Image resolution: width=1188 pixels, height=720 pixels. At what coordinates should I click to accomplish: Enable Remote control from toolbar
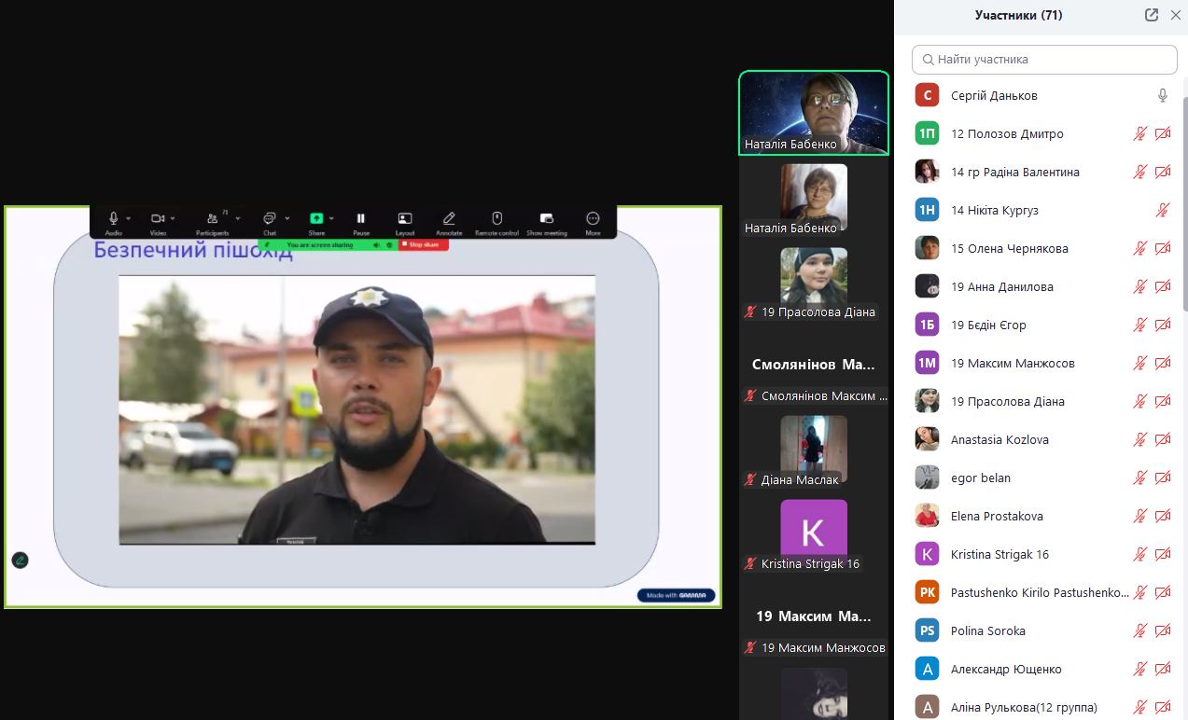[x=496, y=218]
